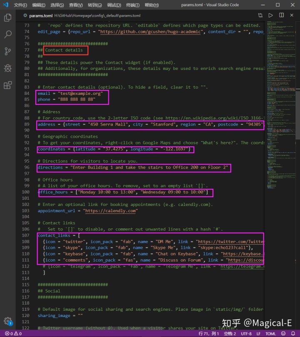Click the "# Geographic coordinates" comment
This screenshot has height=337, width=300.
tap(67, 137)
